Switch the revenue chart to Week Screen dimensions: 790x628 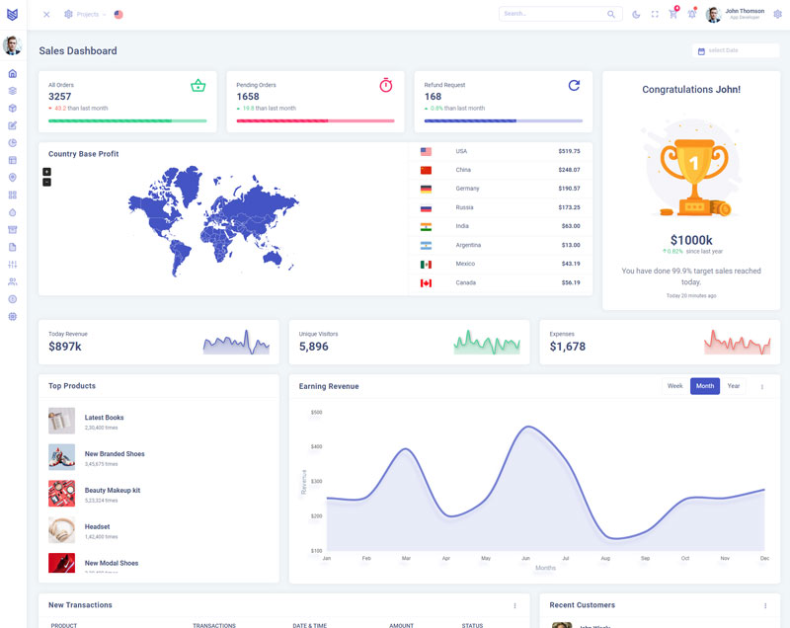[x=674, y=386]
